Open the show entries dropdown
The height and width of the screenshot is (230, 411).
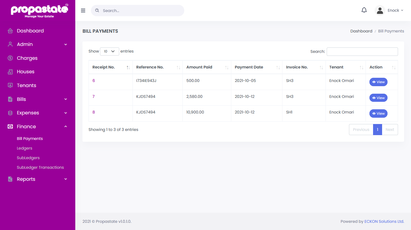(x=110, y=51)
